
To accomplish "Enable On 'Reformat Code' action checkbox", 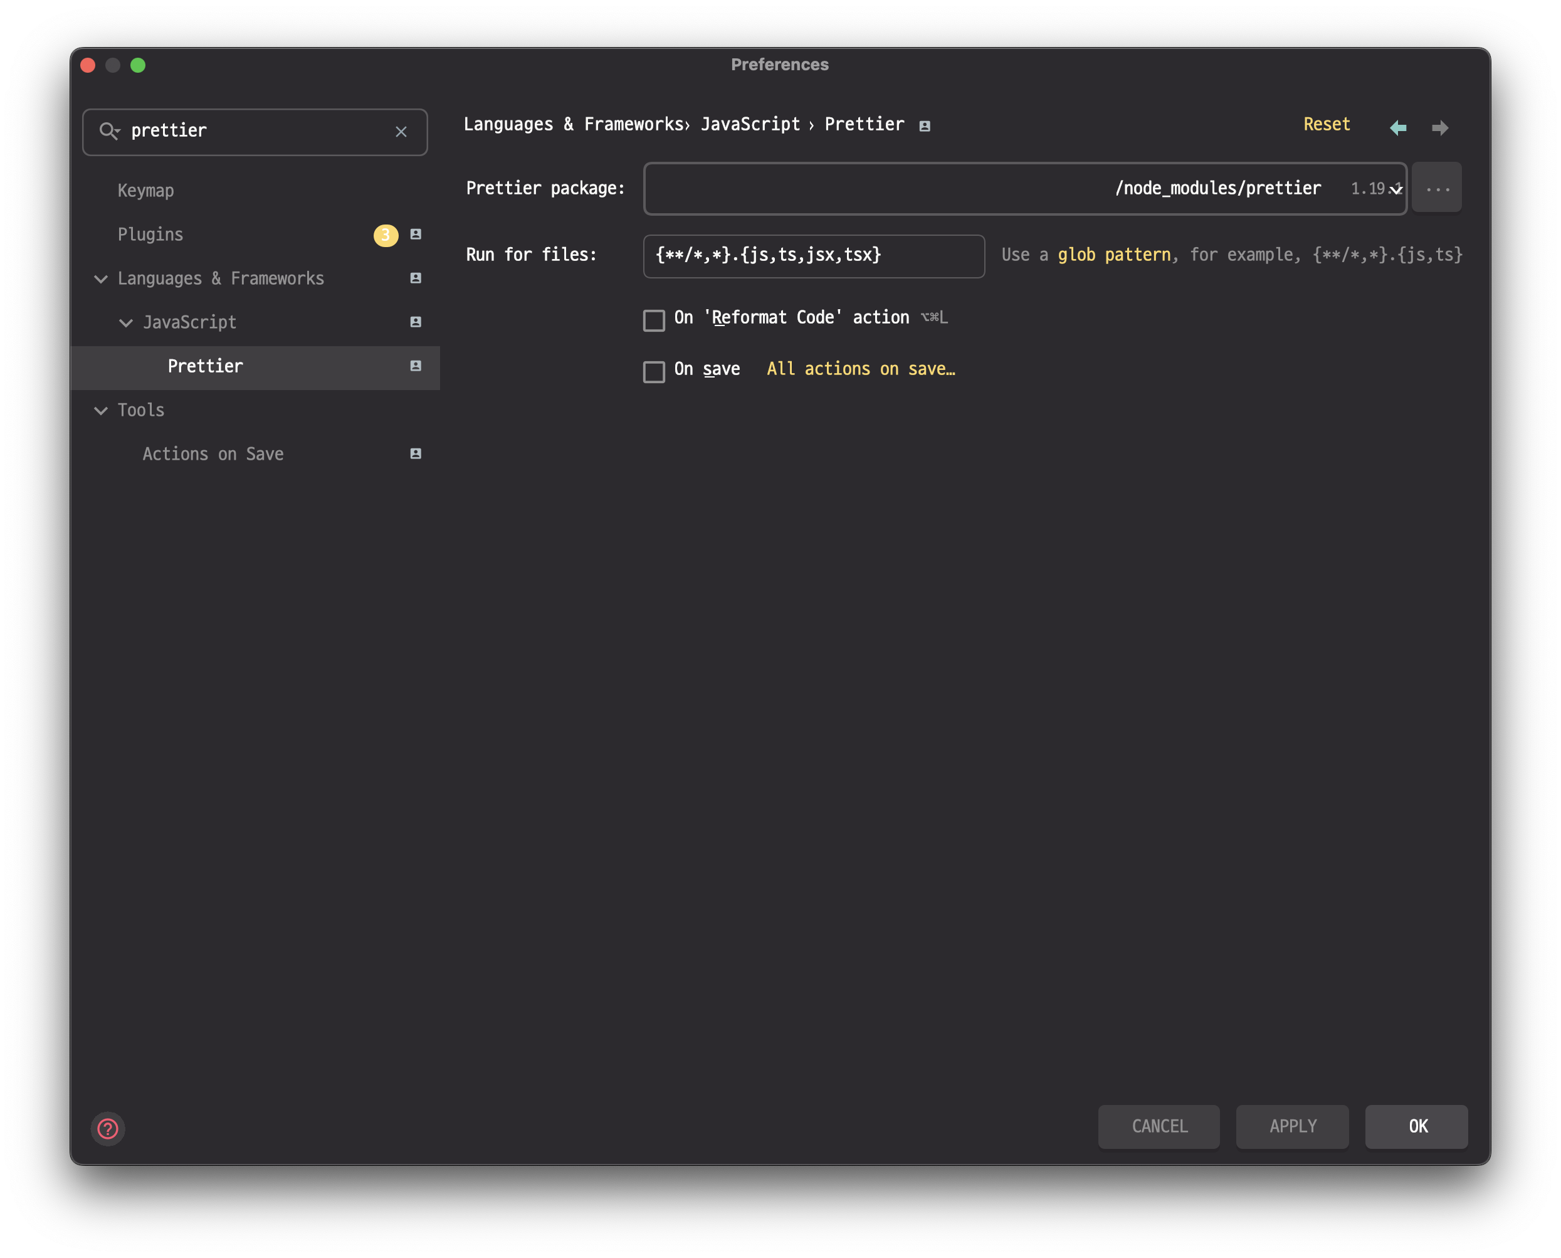I will [x=653, y=320].
